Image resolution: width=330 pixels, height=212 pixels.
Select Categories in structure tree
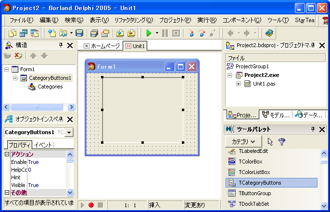(x=50, y=87)
